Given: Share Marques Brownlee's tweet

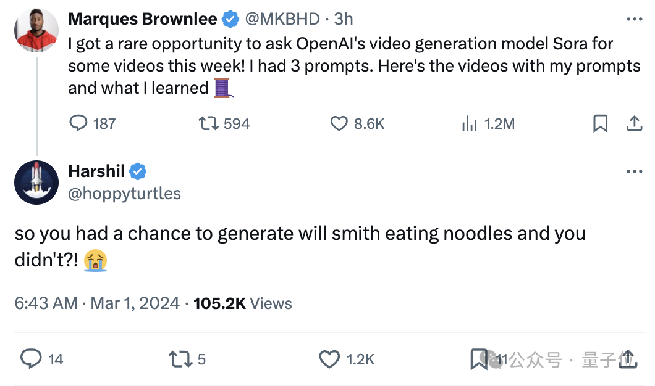Looking at the screenshot, I should (x=633, y=123).
